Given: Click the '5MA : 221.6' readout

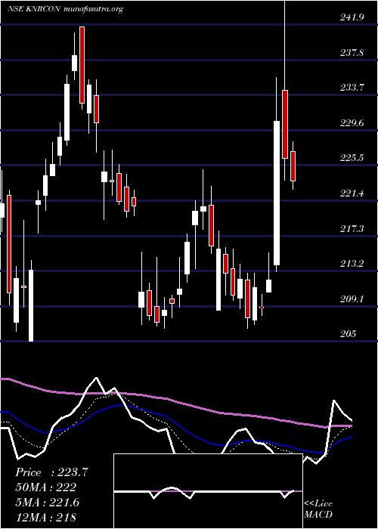Looking at the screenshot, I should pos(47,503).
